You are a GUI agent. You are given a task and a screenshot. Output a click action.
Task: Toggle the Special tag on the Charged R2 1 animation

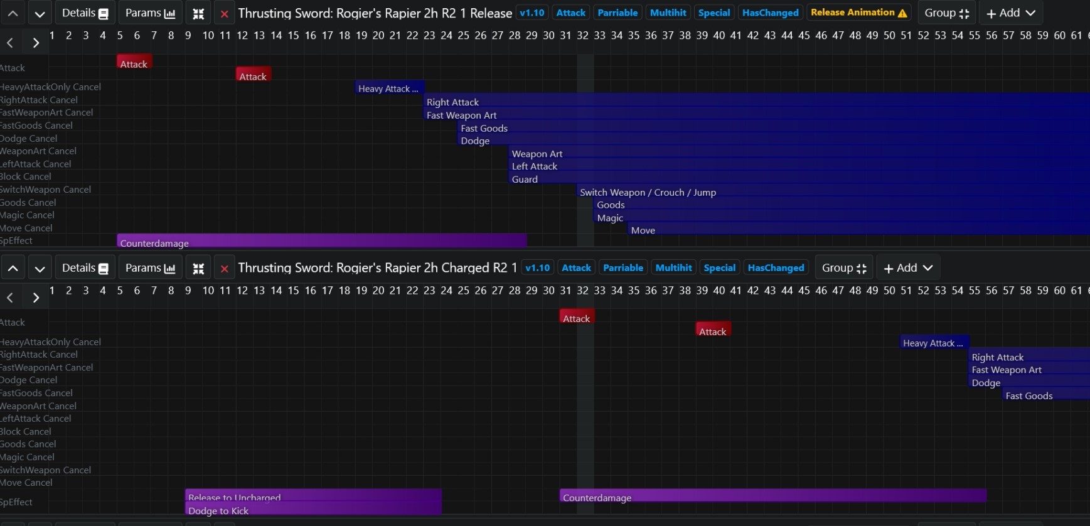click(x=720, y=267)
